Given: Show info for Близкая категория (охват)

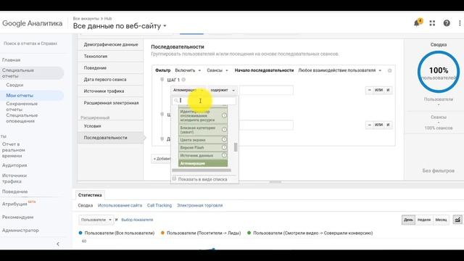Looking at the screenshot, I should tap(224, 129).
